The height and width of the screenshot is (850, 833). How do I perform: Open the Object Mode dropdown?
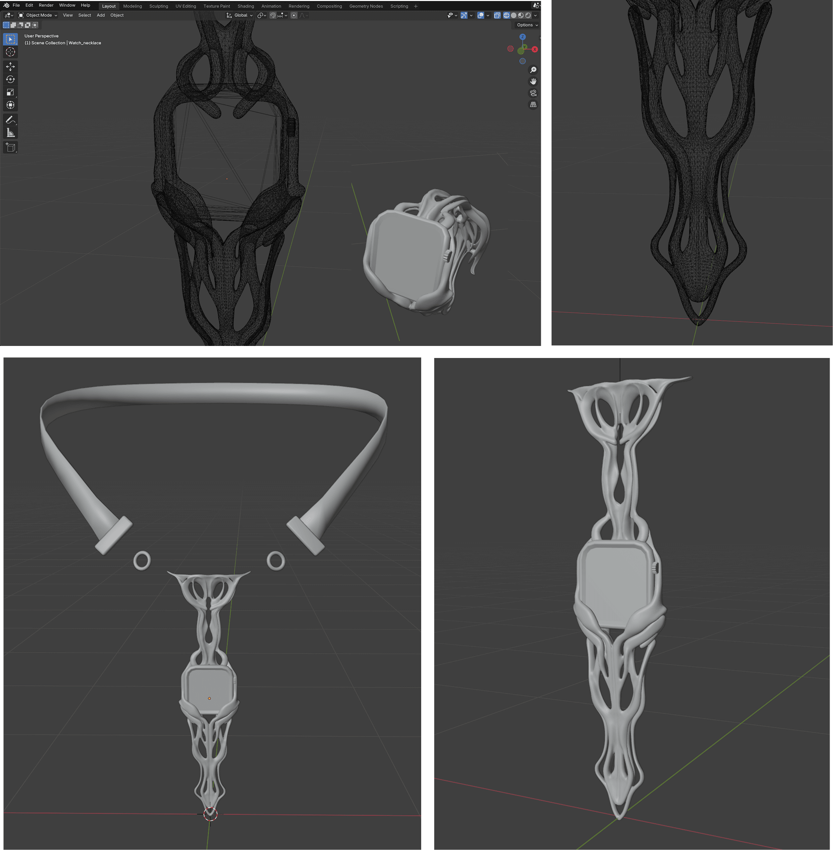pos(38,15)
